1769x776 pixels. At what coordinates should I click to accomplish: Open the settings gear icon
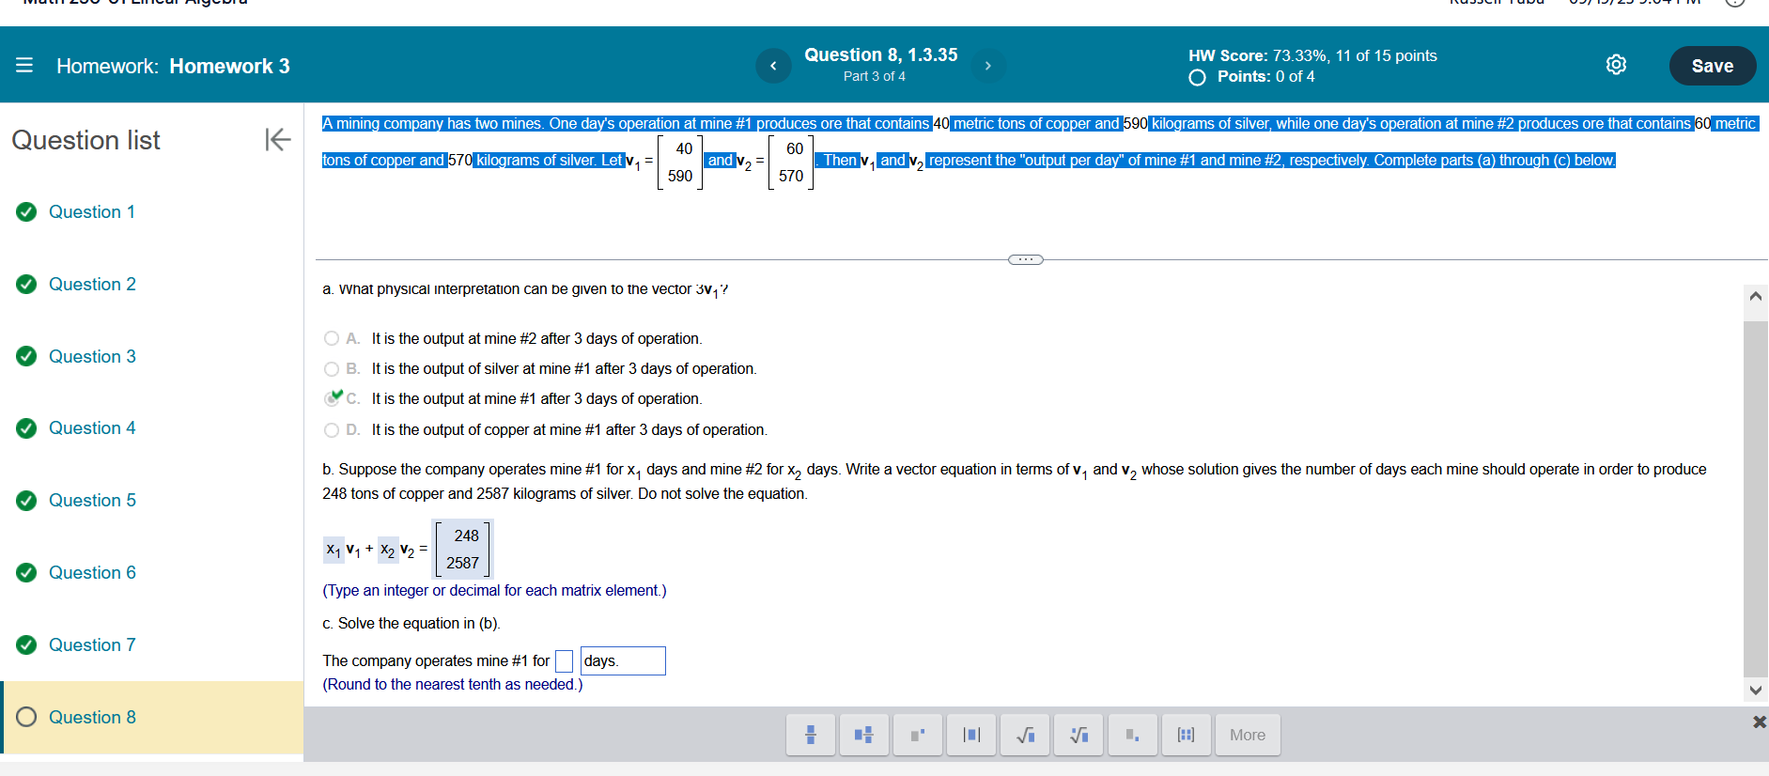tap(1616, 64)
